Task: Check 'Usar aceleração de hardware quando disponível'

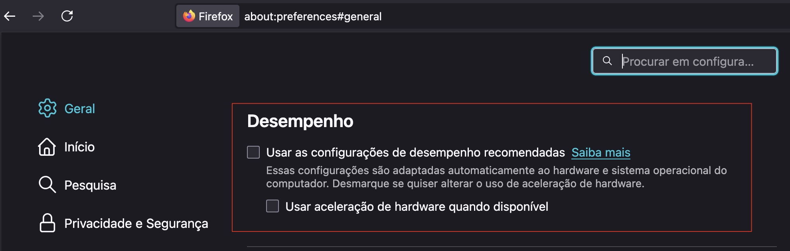Action: [273, 206]
